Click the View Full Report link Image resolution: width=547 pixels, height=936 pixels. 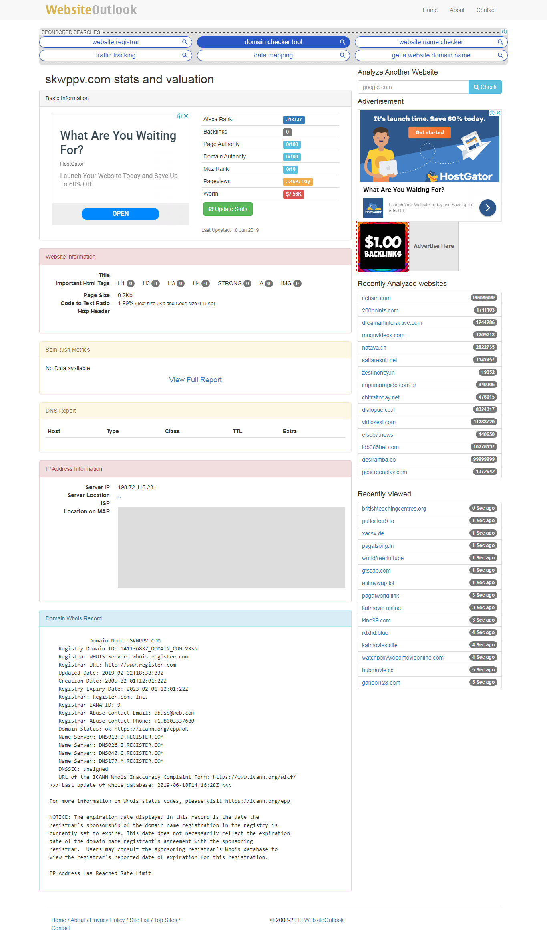coord(195,380)
